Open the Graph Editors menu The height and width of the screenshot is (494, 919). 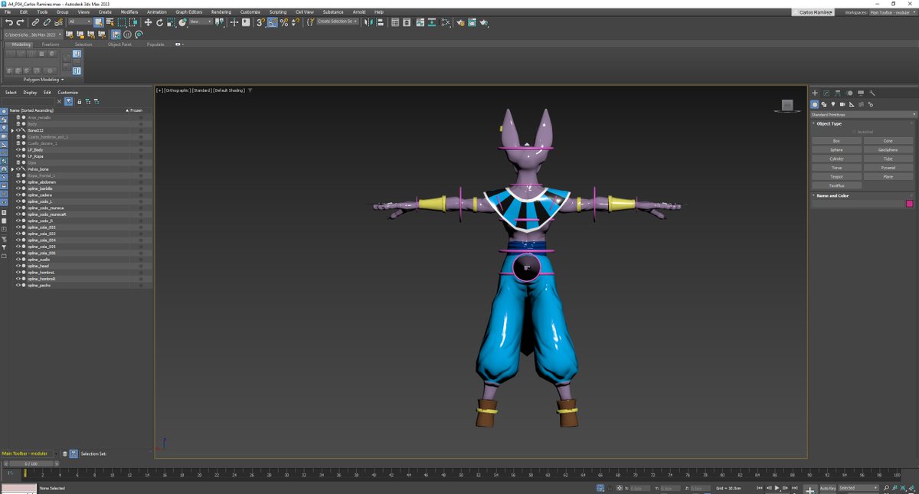[x=188, y=12]
